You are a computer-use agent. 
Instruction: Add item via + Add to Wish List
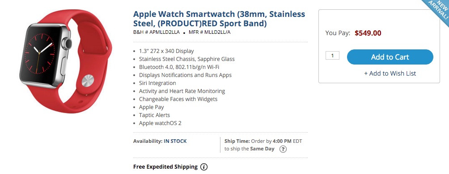pyautogui.click(x=390, y=73)
